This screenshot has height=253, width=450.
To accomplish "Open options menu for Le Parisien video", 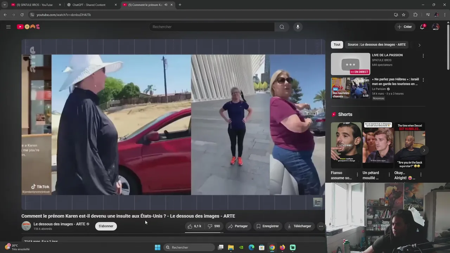I will pyautogui.click(x=423, y=80).
